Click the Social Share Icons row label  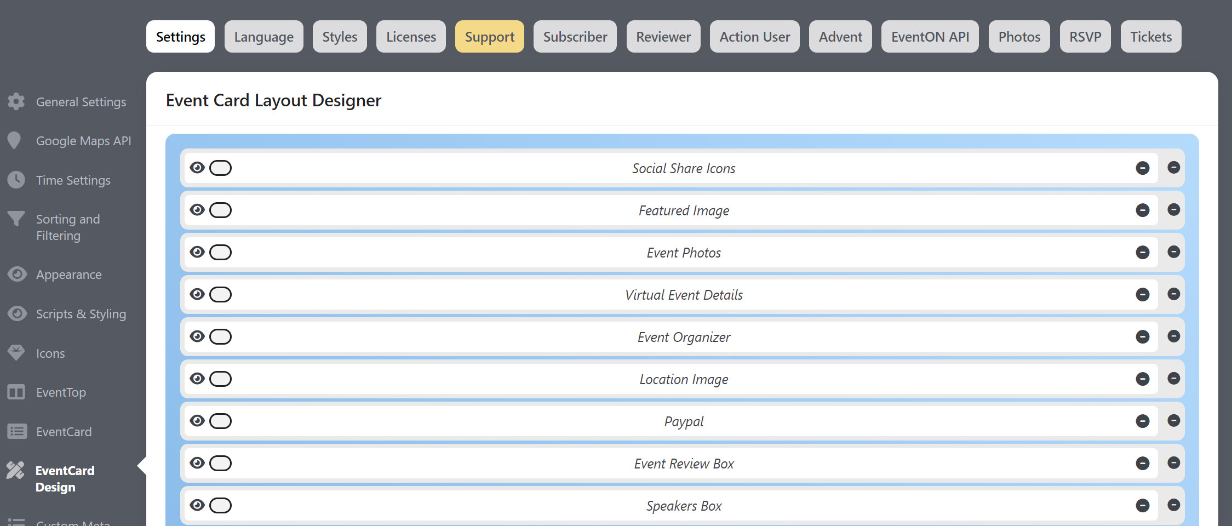point(684,168)
